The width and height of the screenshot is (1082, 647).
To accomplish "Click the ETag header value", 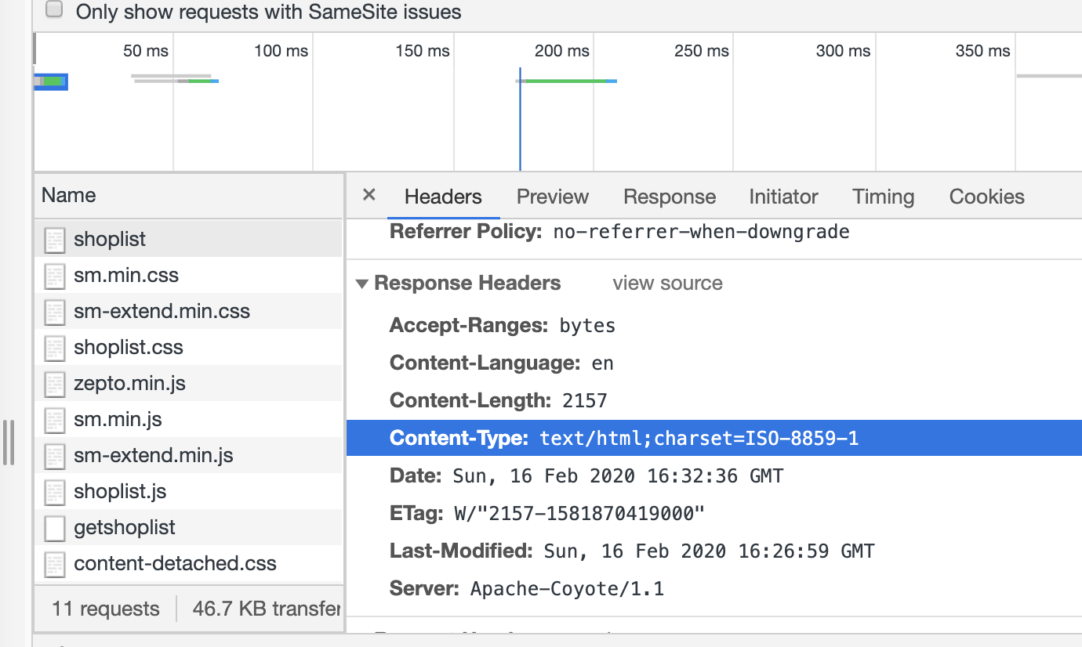I will 579,513.
